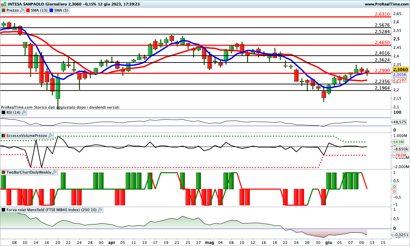410x246 pixels.
Task: Click the 2,4650 red level label
Action: [x=382, y=42]
